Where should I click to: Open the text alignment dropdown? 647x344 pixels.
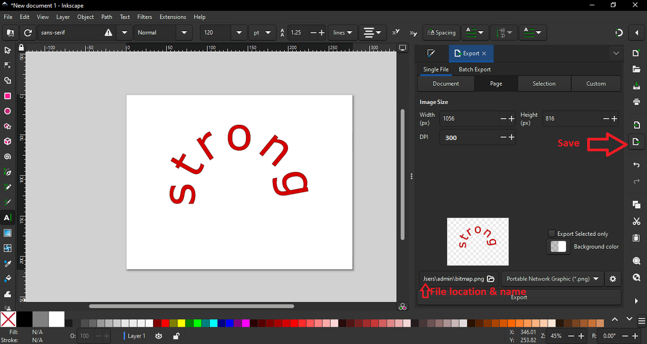tap(373, 32)
